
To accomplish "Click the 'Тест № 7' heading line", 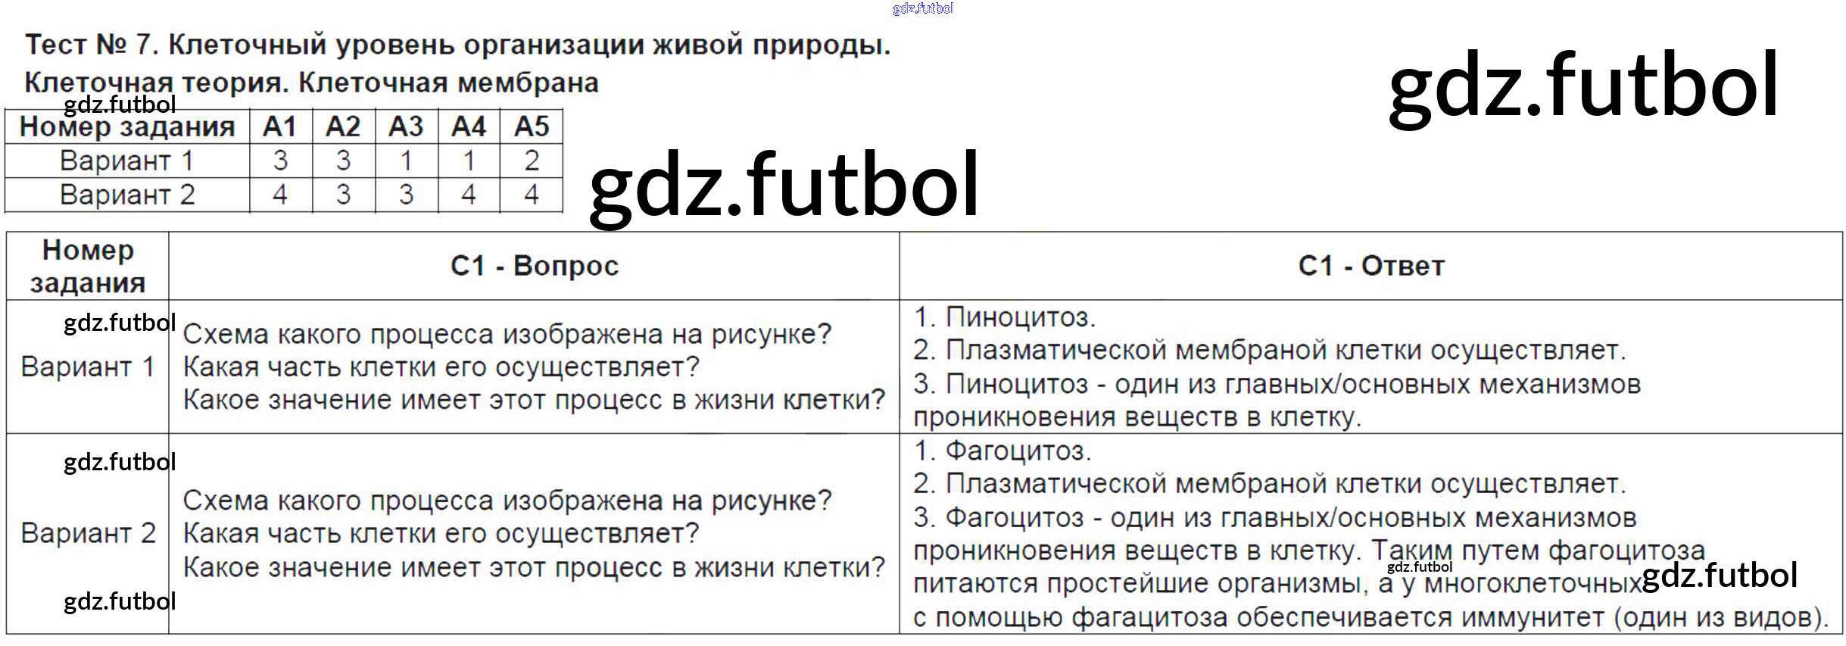I will 457,45.
